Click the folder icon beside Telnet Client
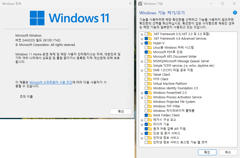 pyautogui.click(x=150, y=75)
